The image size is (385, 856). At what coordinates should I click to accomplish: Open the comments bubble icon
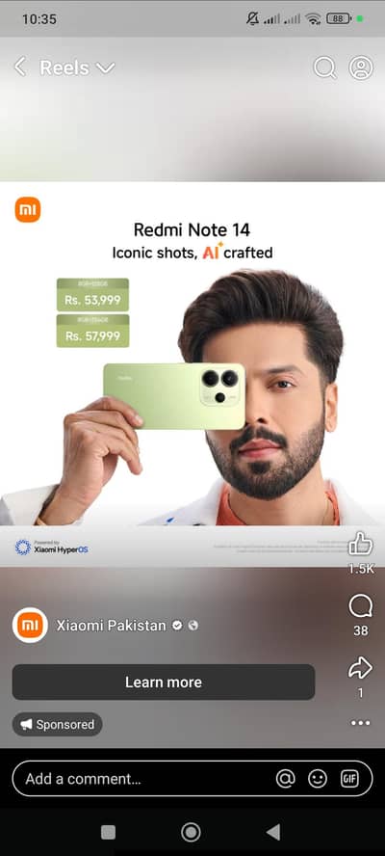(361, 606)
